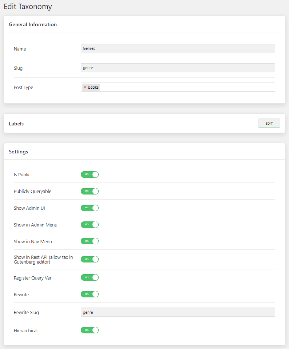Click the Rewrite Slug text field

tap(178, 312)
